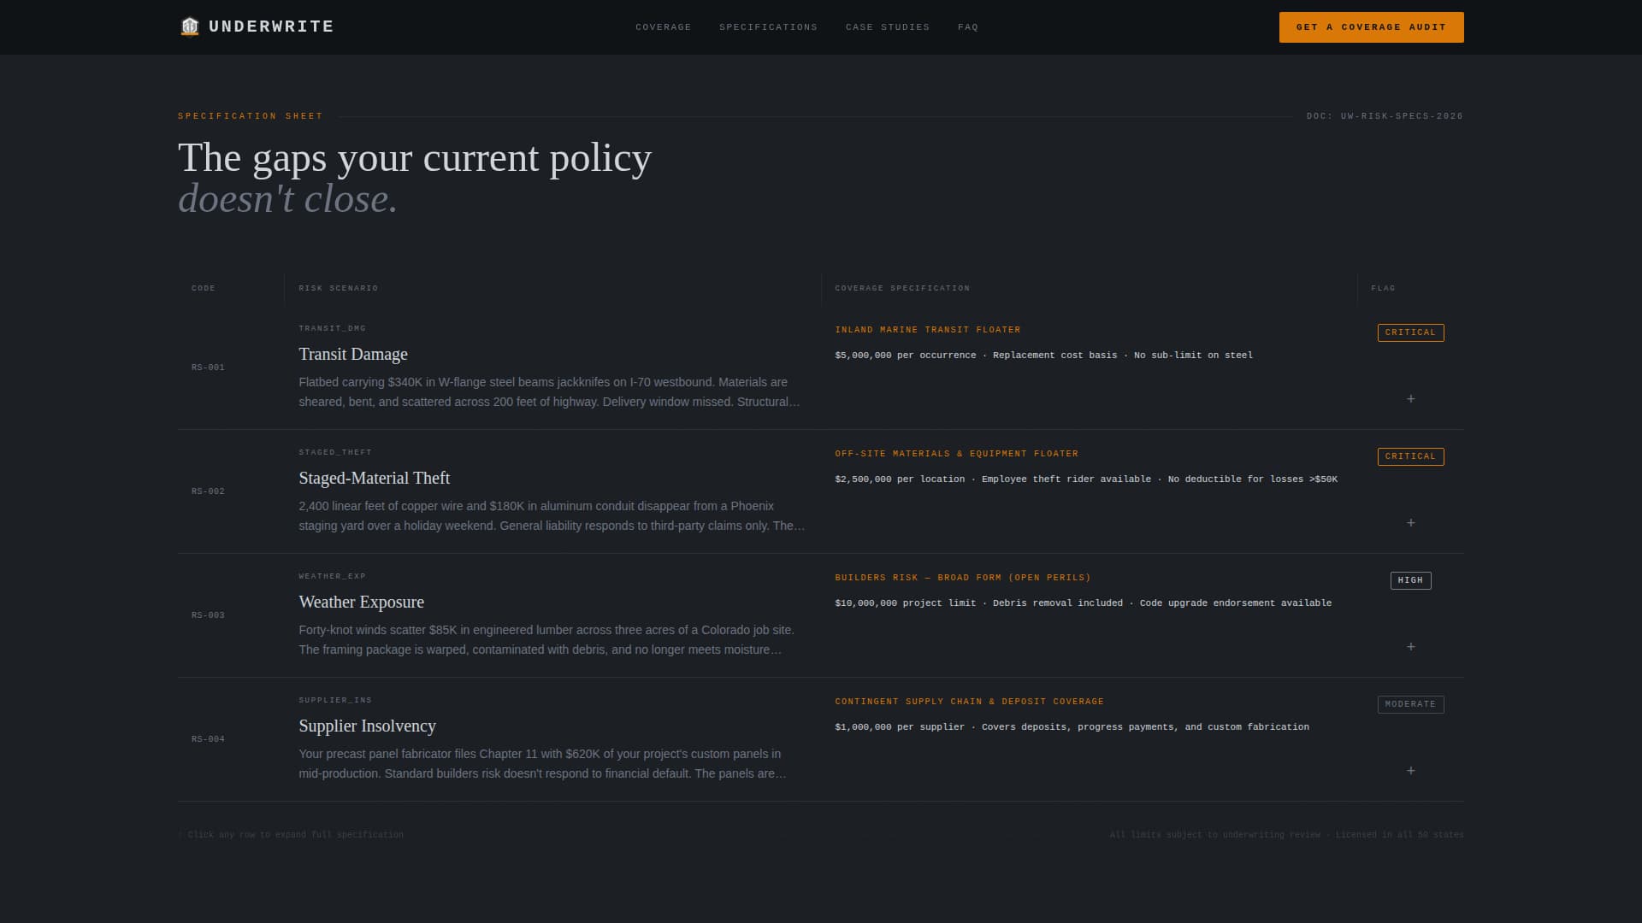Click the Code column header
This screenshot has width=1642, height=923.
pyautogui.click(x=204, y=289)
